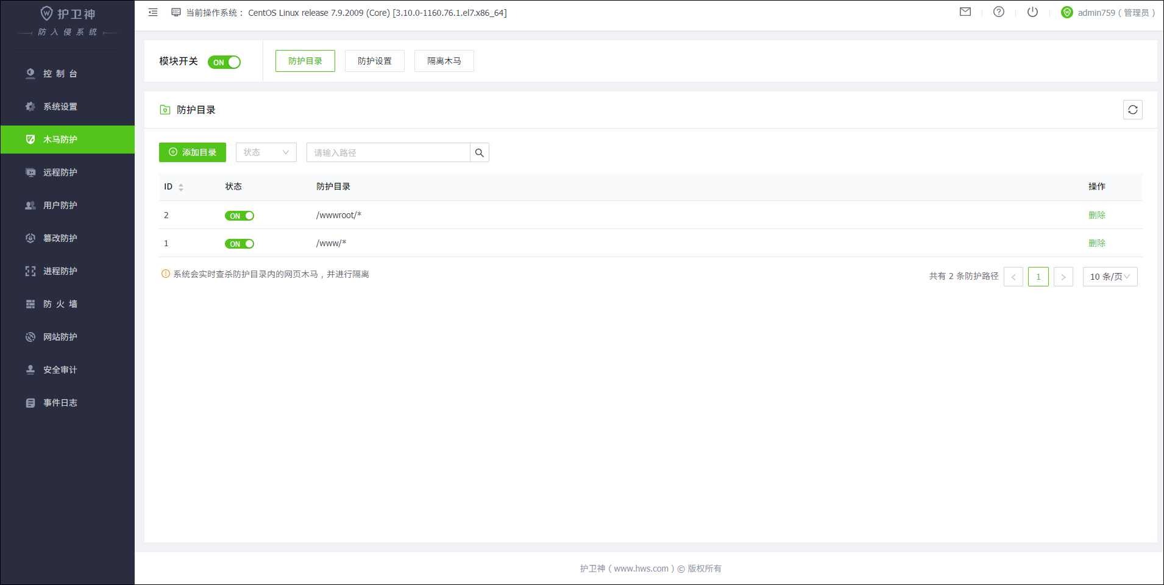Delete the /wwwroot/* directory entry
Viewport: 1164px width, 585px height.
click(1097, 215)
